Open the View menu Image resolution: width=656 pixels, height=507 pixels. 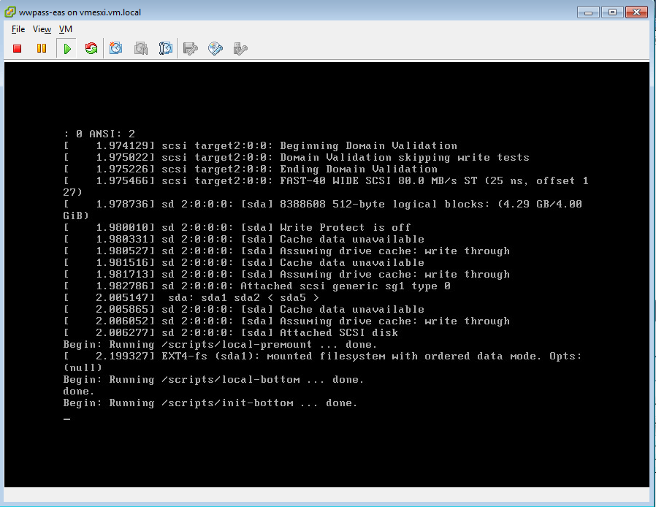tap(42, 29)
